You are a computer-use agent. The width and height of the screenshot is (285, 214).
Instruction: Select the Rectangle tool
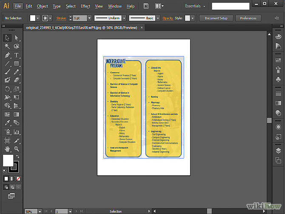click(16, 63)
